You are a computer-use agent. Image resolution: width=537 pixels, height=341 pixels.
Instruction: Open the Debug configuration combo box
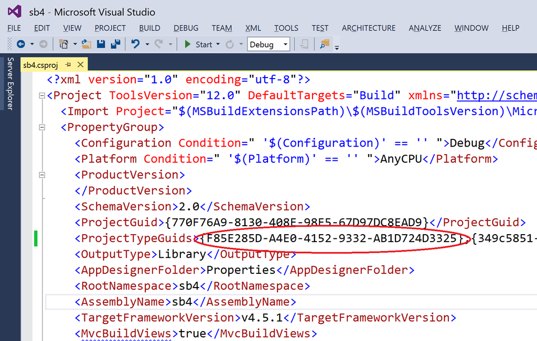[268, 45]
